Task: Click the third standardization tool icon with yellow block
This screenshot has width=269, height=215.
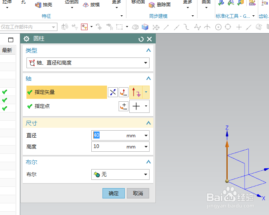Action: click(240, 3)
